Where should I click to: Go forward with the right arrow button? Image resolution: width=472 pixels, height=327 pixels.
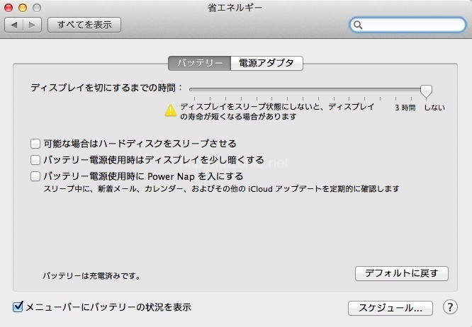click(32, 25)
